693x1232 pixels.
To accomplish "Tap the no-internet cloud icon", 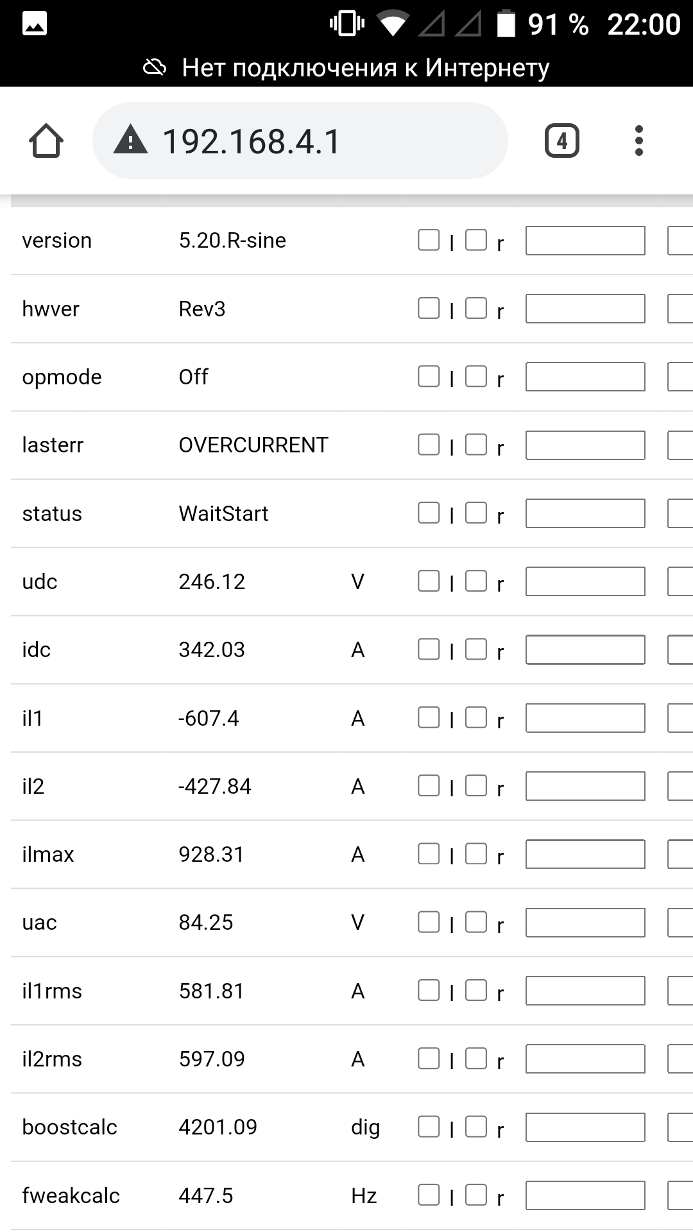I will 155,67.
